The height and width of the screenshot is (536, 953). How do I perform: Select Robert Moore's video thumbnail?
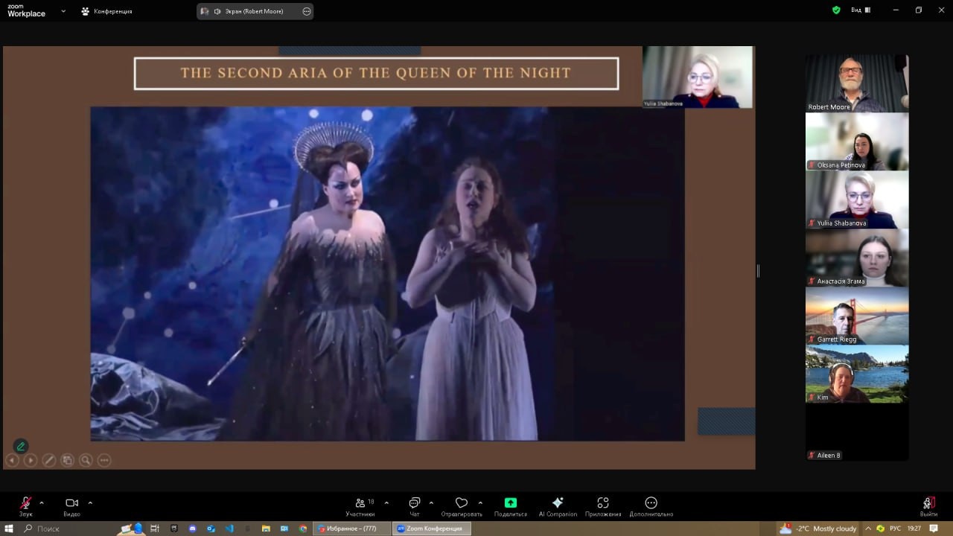click(856, 83)
